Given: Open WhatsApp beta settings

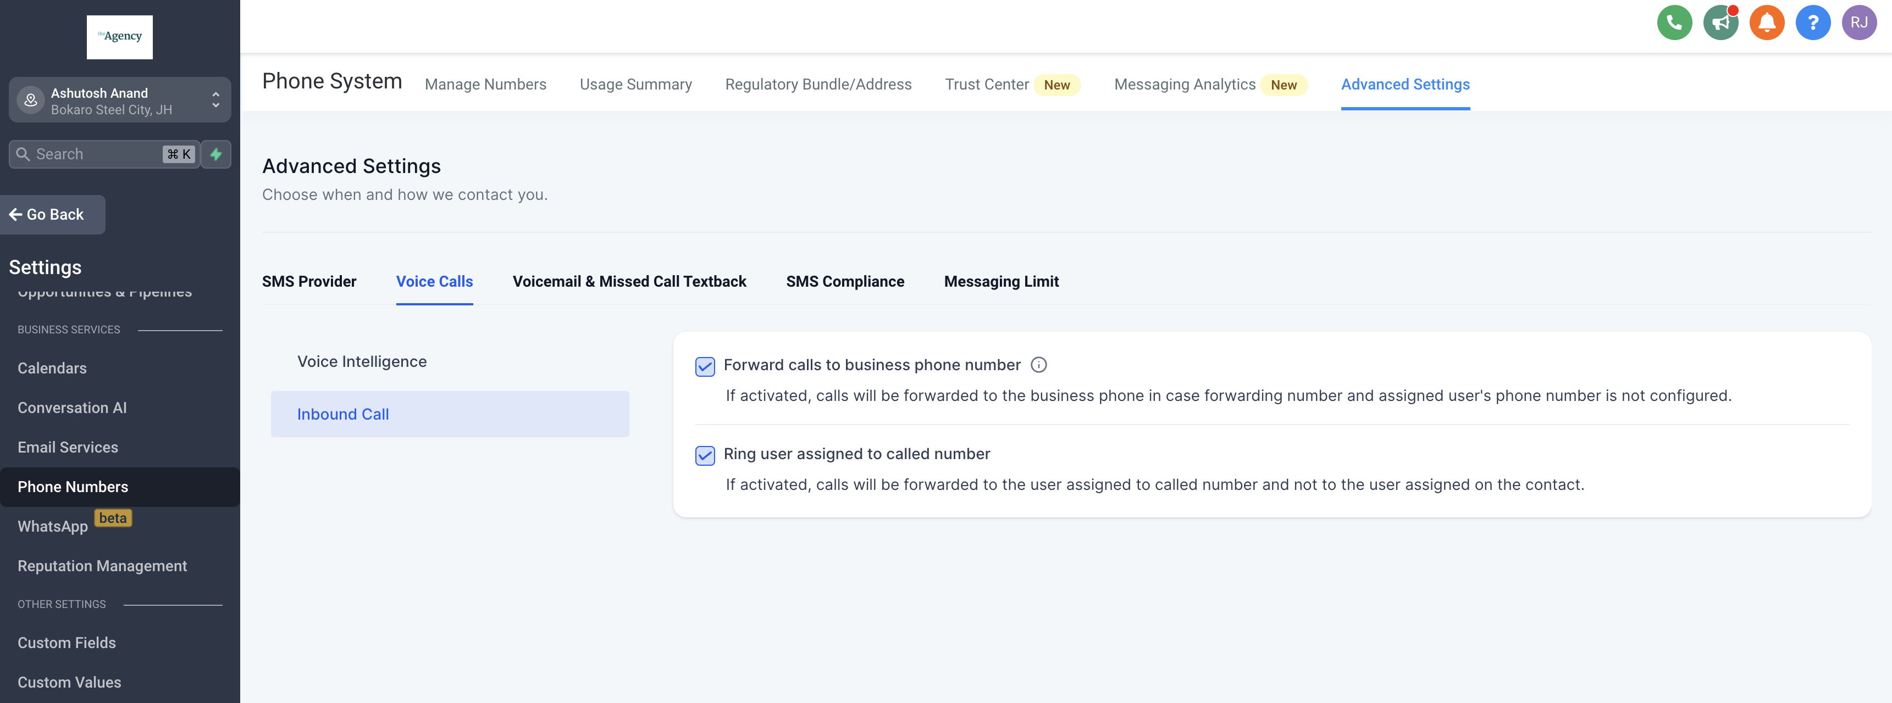Looking at the screenshot, I should pyautogui.click(x=53, y=526).
